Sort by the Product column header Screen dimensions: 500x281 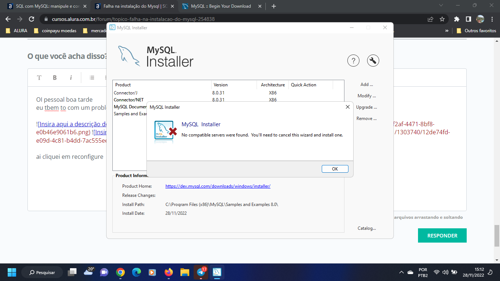162,85
